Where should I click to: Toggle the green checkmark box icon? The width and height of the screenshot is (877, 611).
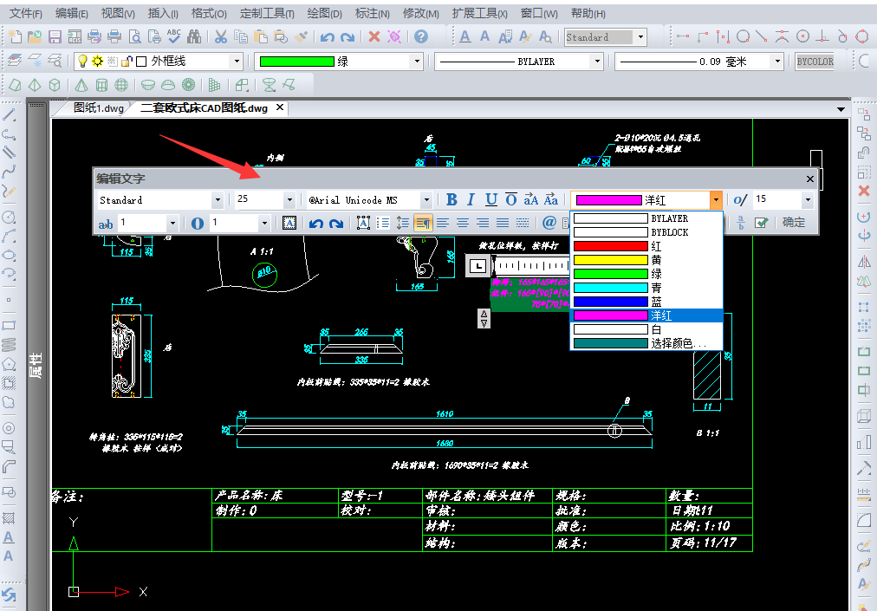point(761,223)
